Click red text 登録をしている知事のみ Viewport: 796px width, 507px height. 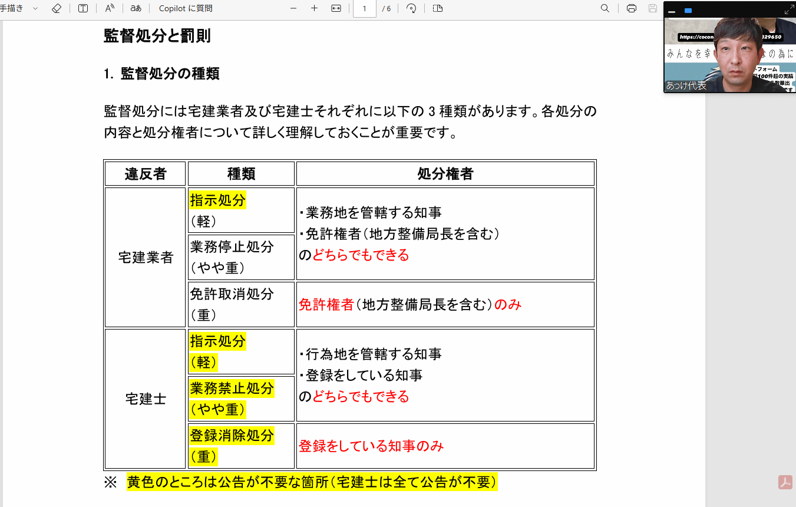coord(371,446)
